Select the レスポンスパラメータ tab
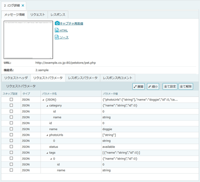 point(83,78)
